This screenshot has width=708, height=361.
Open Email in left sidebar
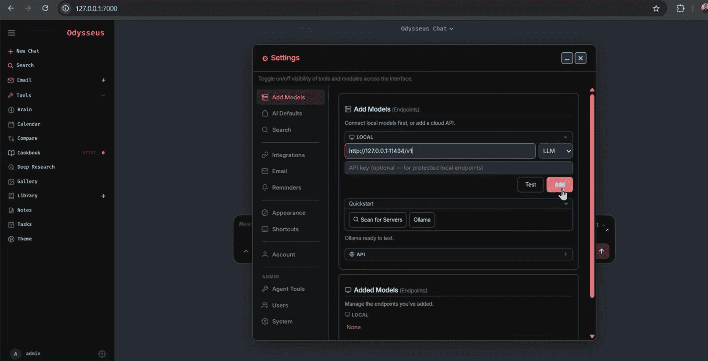click(x=20, y=80)
